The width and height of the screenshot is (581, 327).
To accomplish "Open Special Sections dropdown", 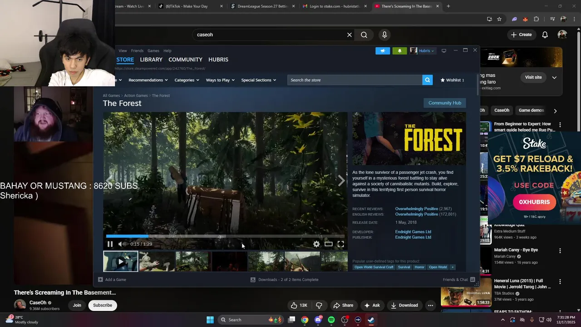I will (x=259, y=80).
